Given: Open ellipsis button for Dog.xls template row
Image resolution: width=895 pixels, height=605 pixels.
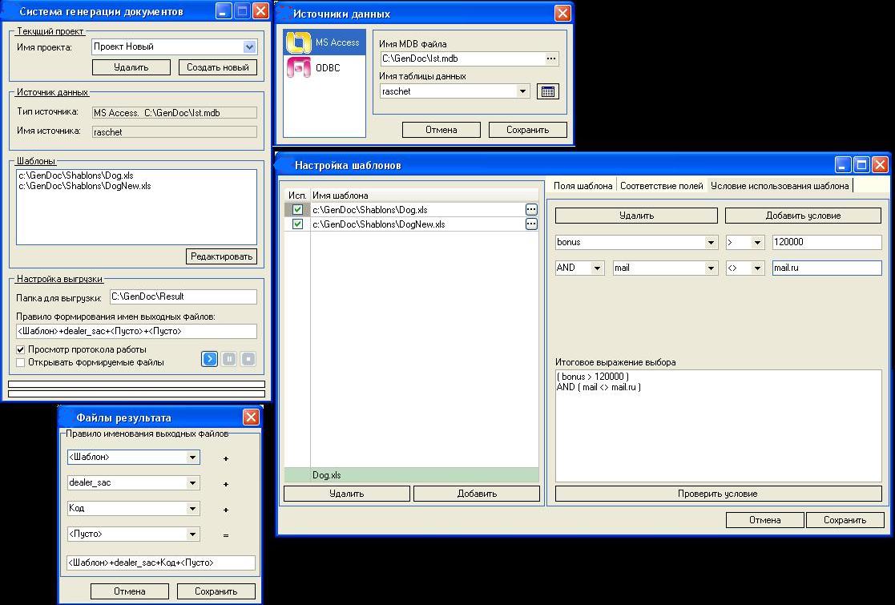Looking at the screenshot, I should pyautogui.click(x=531, y=209).
